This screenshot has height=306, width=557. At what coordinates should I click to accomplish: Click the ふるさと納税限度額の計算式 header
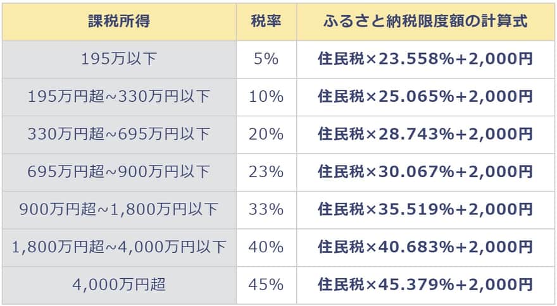425,22
